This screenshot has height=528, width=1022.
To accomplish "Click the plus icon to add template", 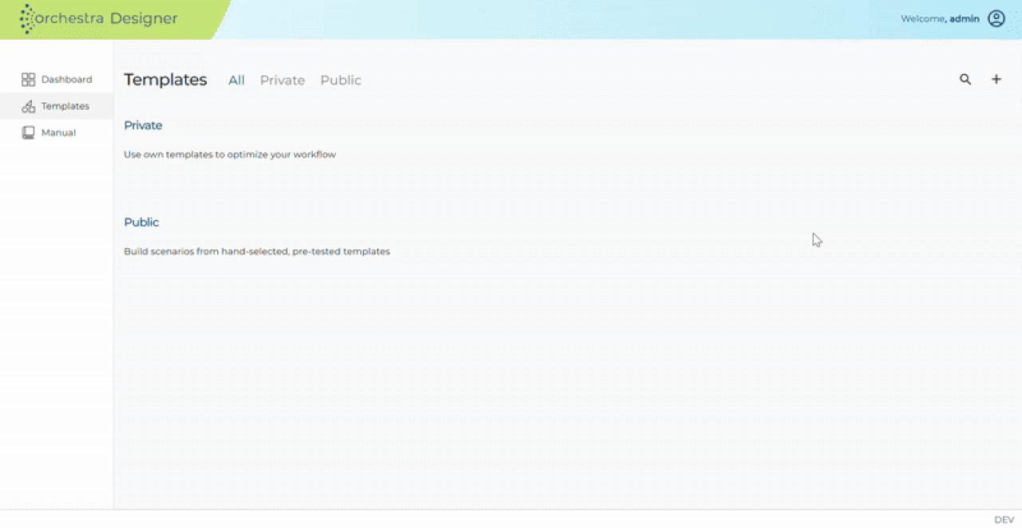I will [x=996, y=79].
